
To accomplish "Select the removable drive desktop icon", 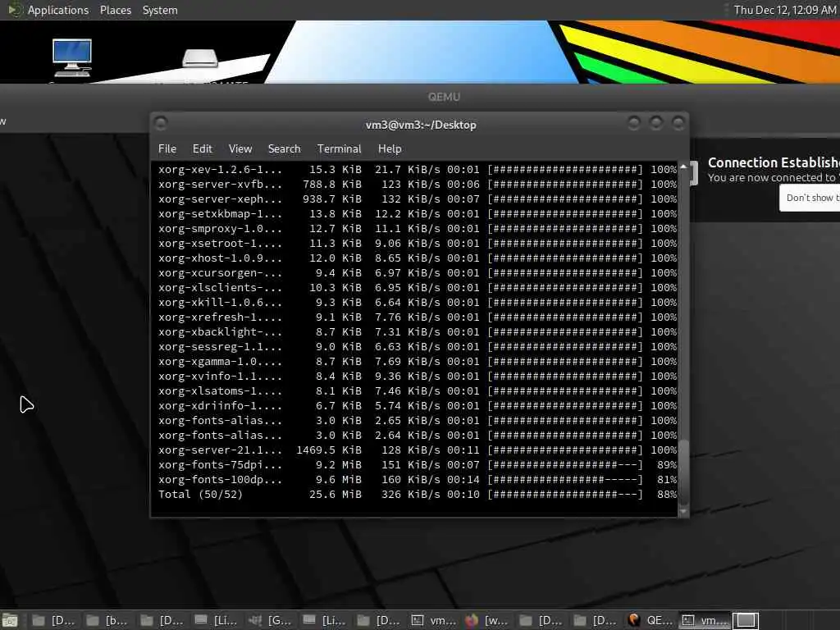I will 200,58.
